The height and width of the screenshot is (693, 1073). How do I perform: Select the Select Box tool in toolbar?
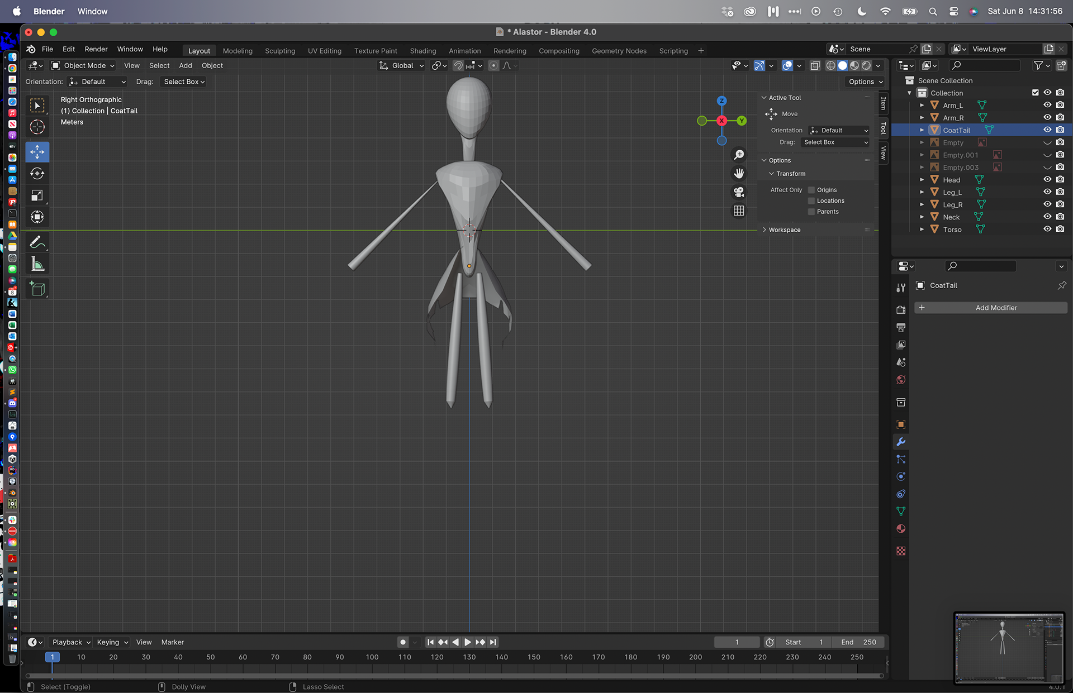[37, 106]
